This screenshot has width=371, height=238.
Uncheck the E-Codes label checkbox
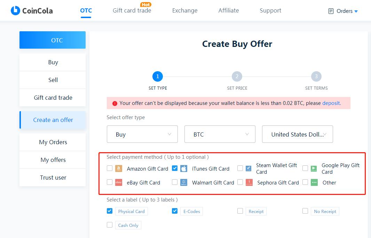175,211
